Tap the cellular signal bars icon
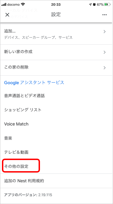Screen dimensions: 113x204 [x=4, y=5]
